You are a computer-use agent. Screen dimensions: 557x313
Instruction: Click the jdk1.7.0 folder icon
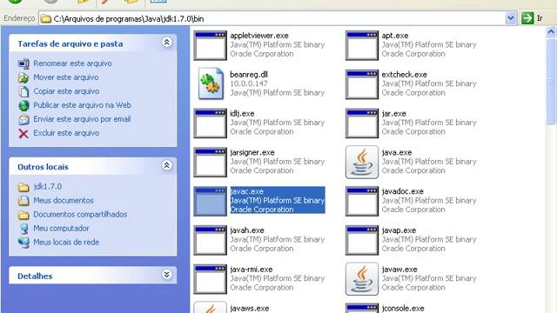[x=23, y=187]
